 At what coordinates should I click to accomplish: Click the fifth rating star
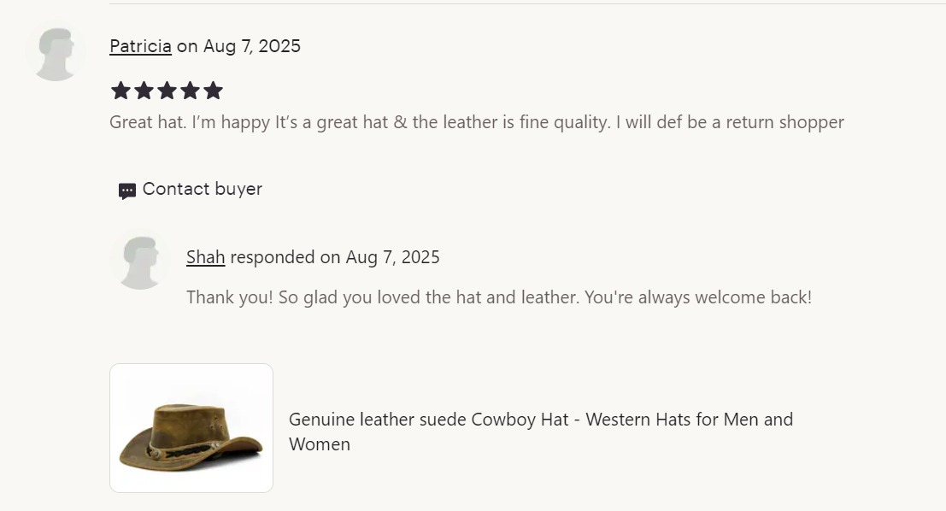(x=213, y=91)
